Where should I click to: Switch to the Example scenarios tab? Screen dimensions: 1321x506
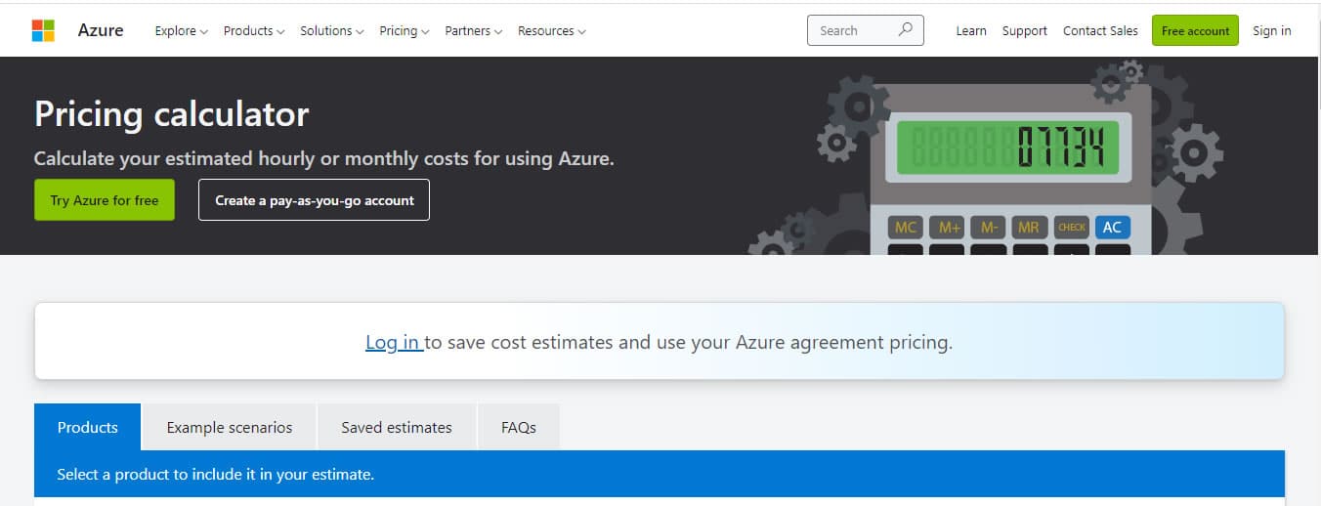tap(229, 427)
